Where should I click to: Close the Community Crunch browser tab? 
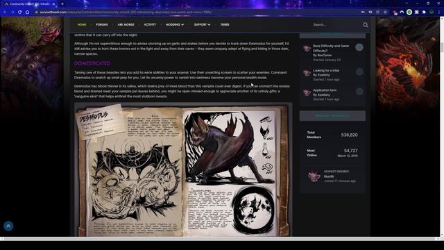tap(53, 4)
